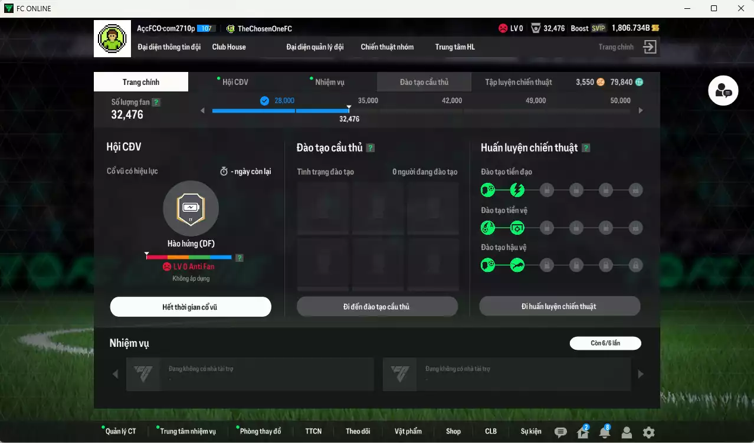Click the first empty player training slot
The width and height of the screenshot is (754, 443).
323,209
